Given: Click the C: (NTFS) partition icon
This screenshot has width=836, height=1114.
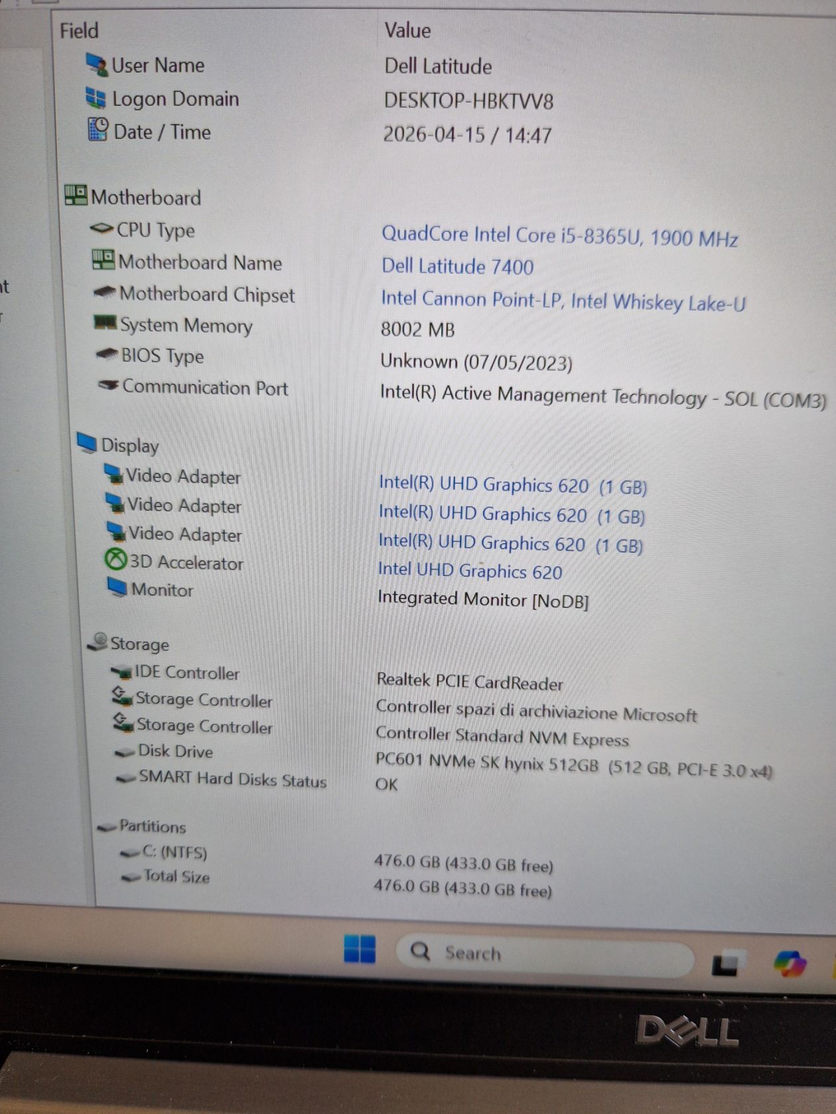Looking at the screenshot, I should (130, 853).
